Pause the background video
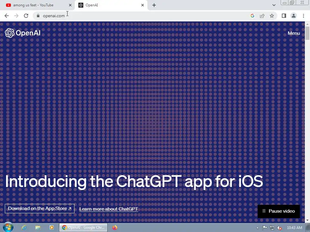 point(279,211)
